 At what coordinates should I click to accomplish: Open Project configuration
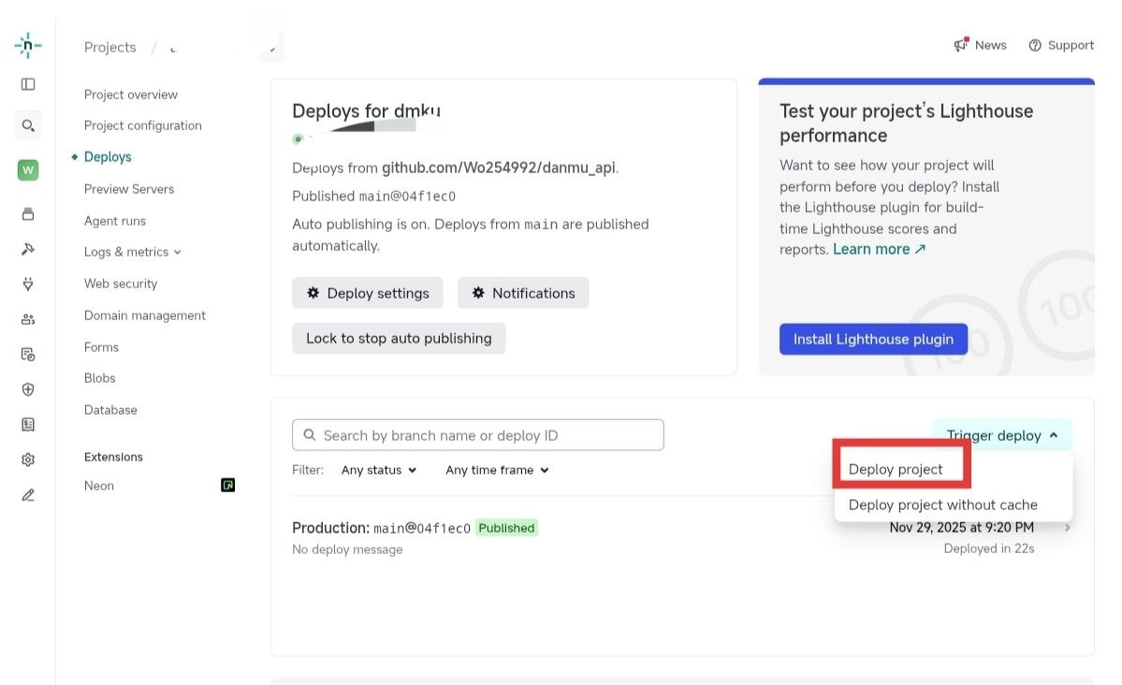point(142,125)
